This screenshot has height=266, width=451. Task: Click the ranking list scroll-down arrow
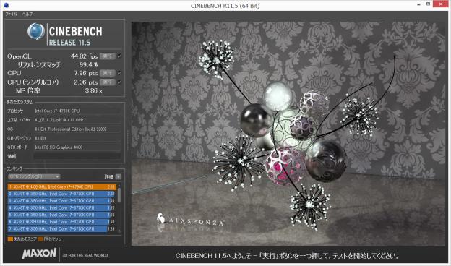119,231
